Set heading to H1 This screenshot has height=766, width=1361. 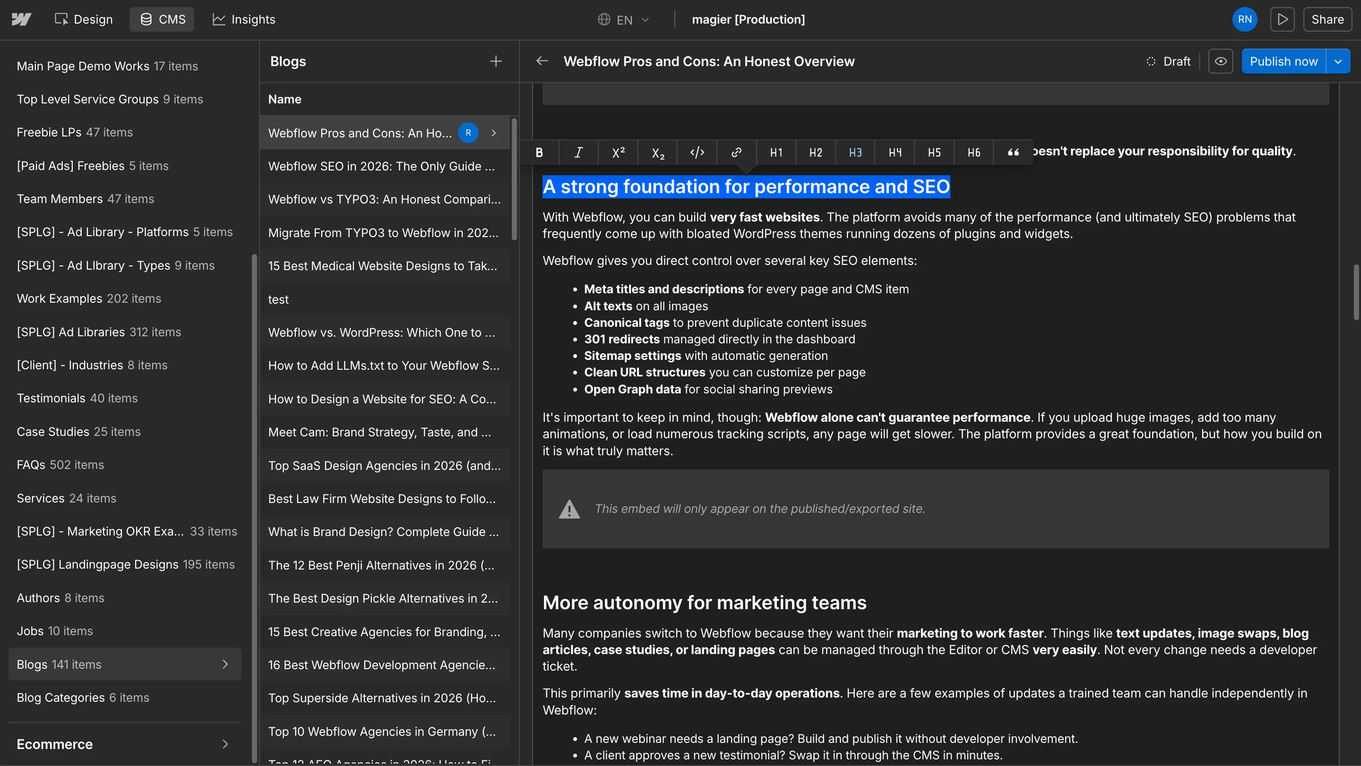coord(776,153)
